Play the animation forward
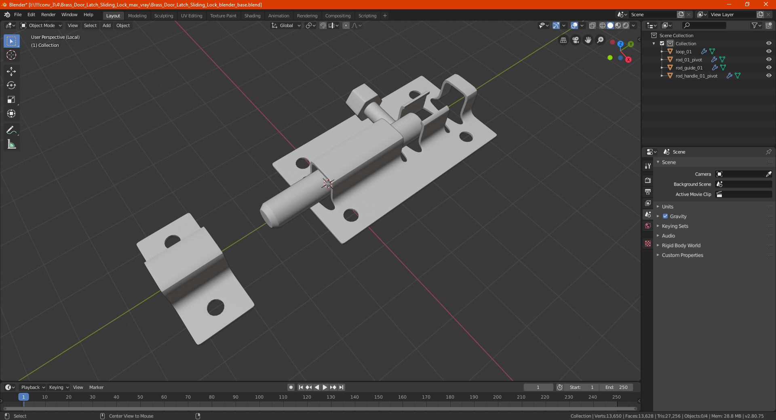The height and width of the screenshot is (420, 776). click(325, 387)
